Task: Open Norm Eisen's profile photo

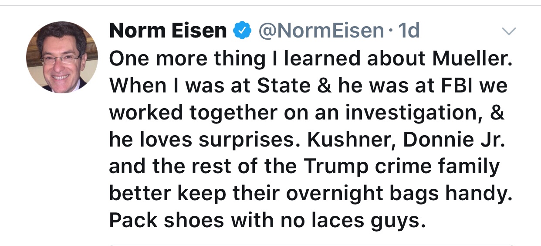Action: click(x=62, y=57)
